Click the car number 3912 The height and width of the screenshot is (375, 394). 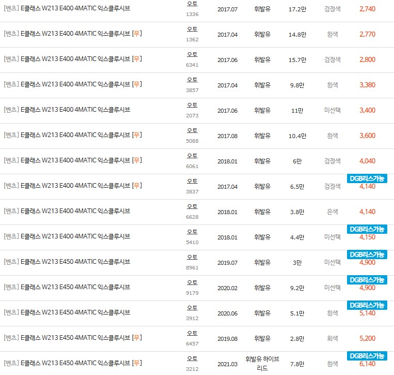[x=192, y=319]
